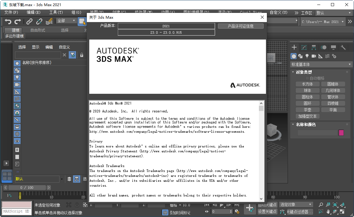This screenshot has height=217, width=354.
Task: Open the Utilities panel with the wrench icon
Action: [343, 48]
